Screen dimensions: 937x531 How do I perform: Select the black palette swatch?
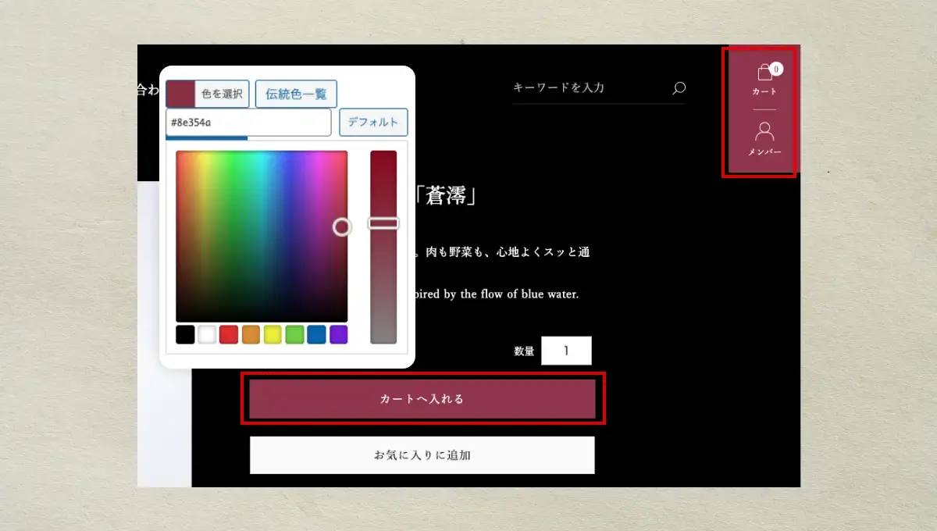(185, 335)
